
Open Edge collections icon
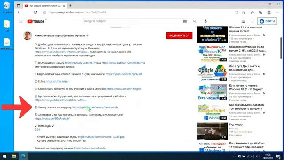260,12
